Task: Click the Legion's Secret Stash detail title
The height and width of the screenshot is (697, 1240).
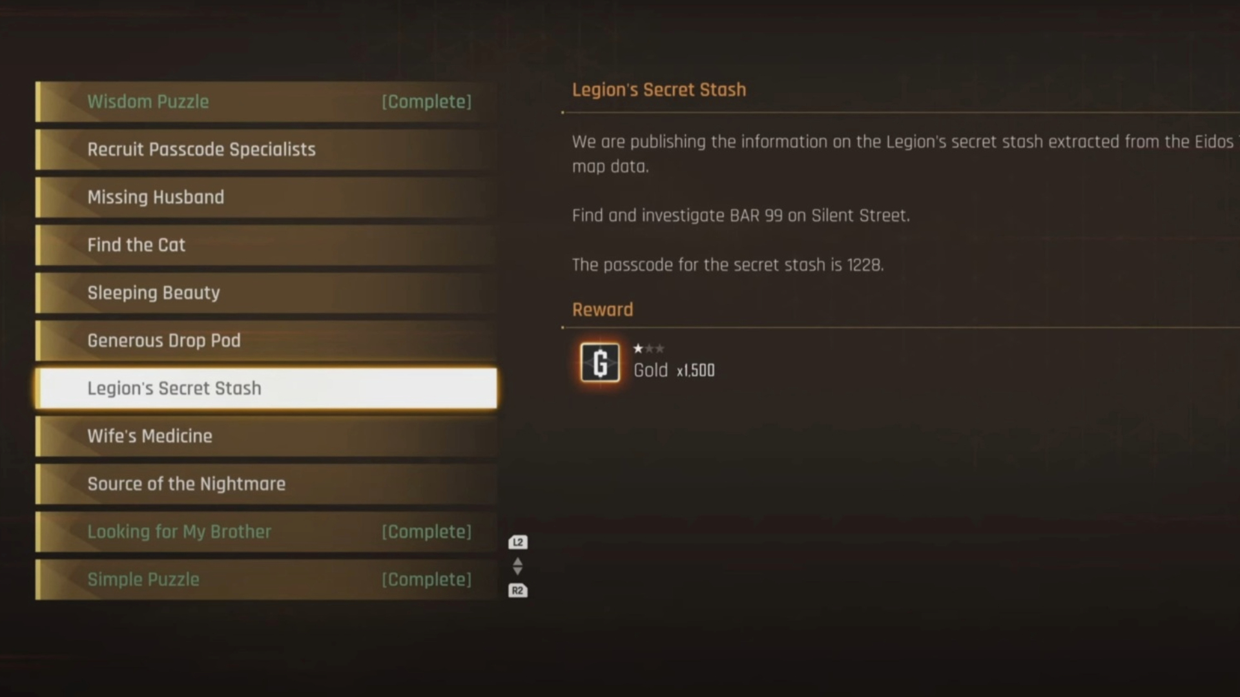Action: coord(659,90)
